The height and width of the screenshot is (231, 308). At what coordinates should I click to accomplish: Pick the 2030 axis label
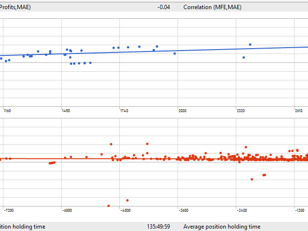182,111
